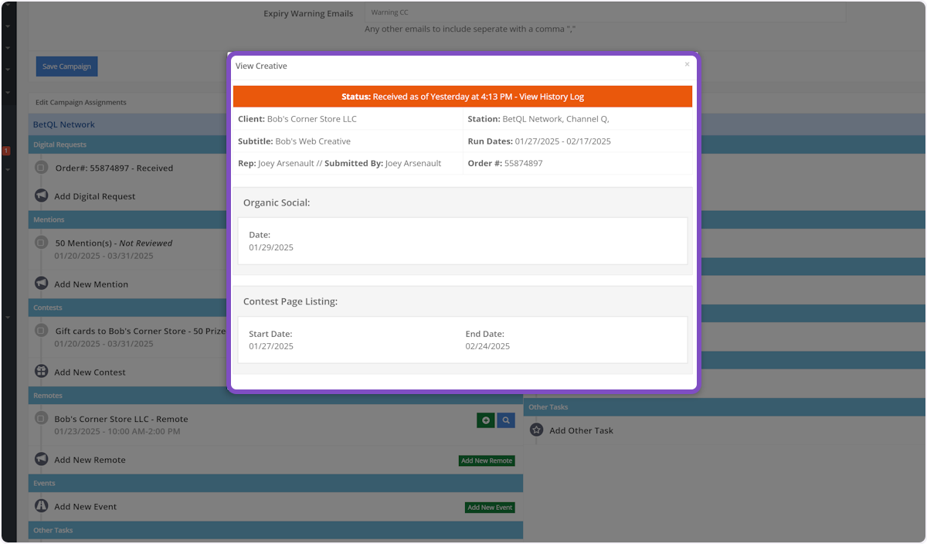The image size is (927, 544).
Task: Open the View History Log link
Action: [551, 97]
